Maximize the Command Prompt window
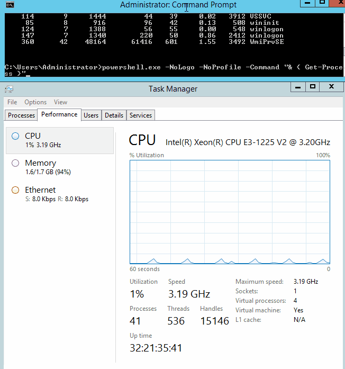345x369 pixels. point(322,3)
